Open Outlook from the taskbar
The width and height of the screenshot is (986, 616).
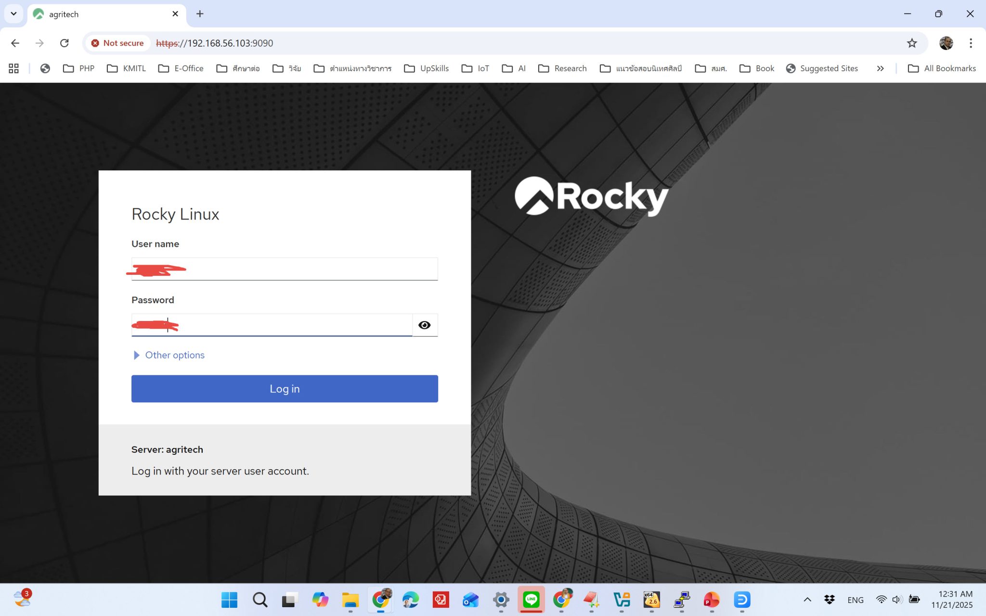pyautogui.click(x=470, y=600)
